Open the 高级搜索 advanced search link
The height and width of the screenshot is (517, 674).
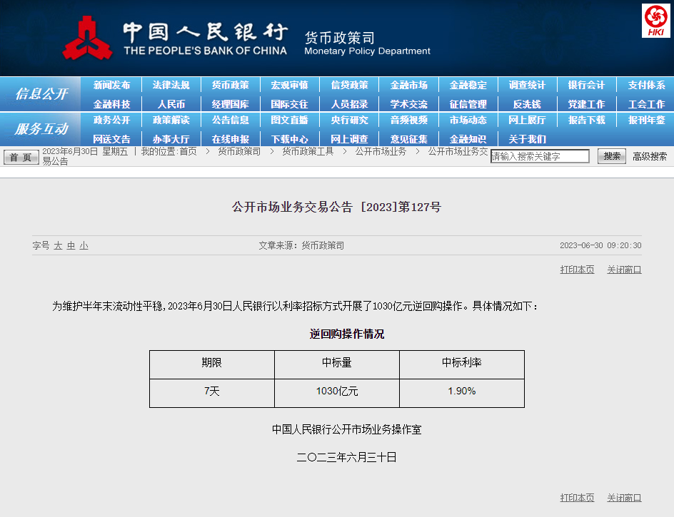pyautogui.click(x=650, y=156)
